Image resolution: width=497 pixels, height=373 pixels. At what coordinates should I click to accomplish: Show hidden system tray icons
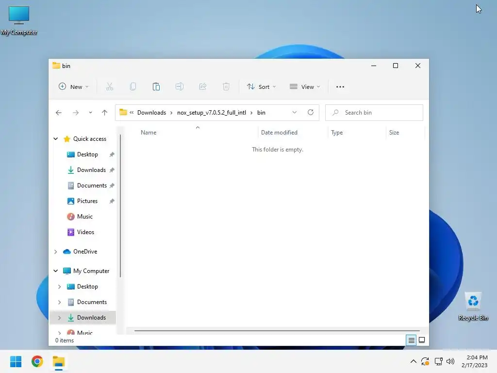414,361
